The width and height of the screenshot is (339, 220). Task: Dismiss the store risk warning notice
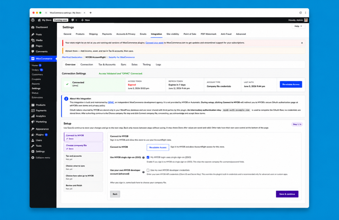[302, 43]
